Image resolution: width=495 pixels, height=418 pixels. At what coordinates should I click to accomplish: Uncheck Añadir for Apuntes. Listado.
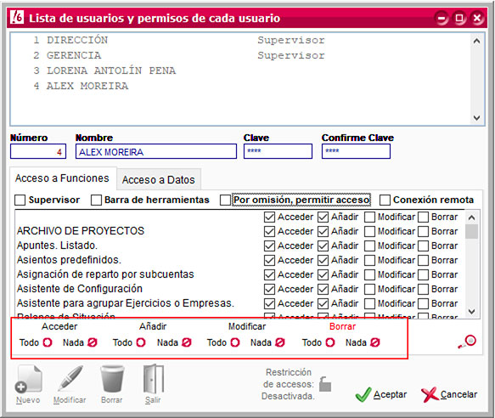point(323,246)
